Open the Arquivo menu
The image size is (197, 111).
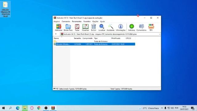pyautogui.click(x=57, y=22)
